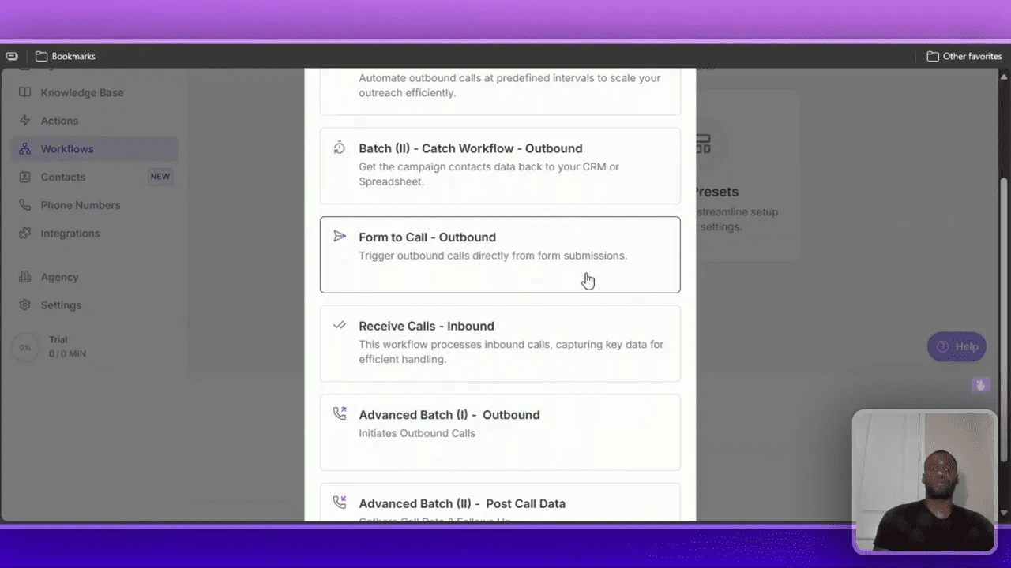1011x568 pixels.
Task: Click the Agency building icon
Action: 24,277
